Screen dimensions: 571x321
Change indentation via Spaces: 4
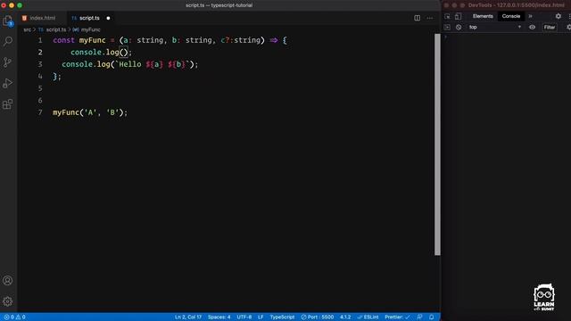click(x=219, y=317)
